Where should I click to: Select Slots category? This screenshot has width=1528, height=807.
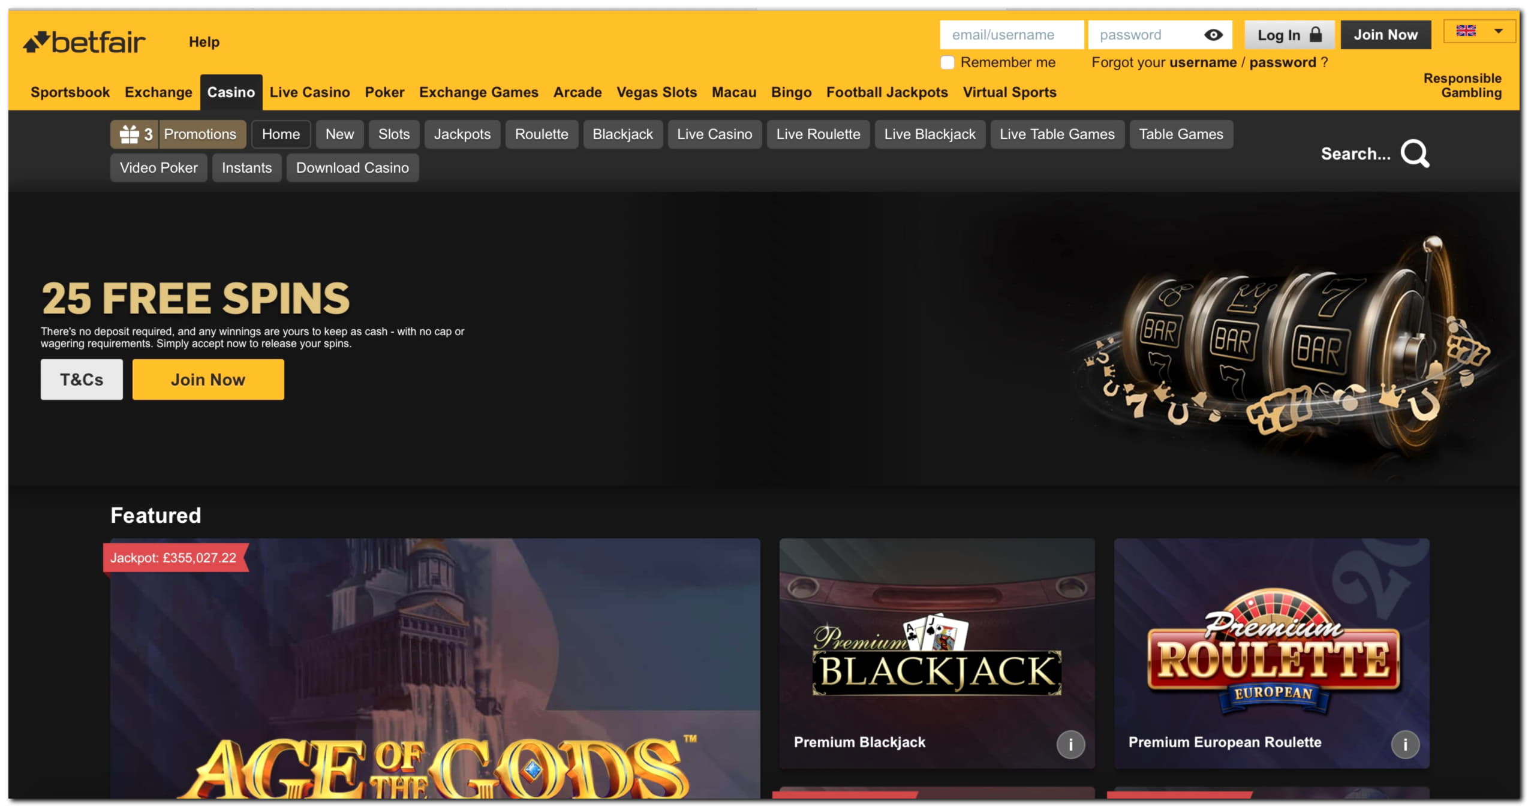[x=394, y=134]
